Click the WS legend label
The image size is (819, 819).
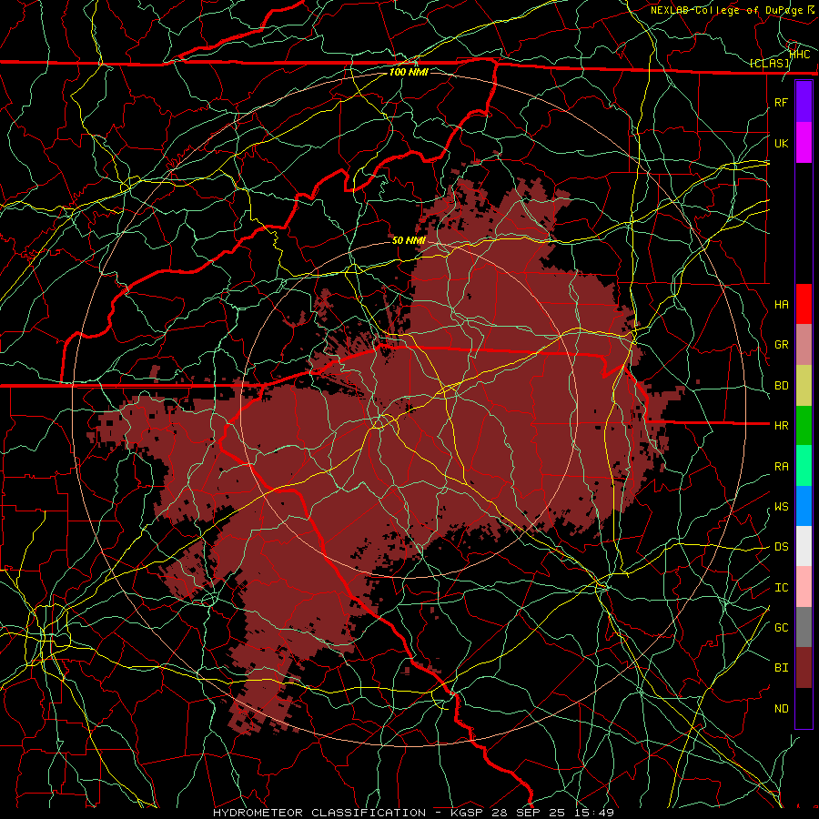(x=781, y=507)
